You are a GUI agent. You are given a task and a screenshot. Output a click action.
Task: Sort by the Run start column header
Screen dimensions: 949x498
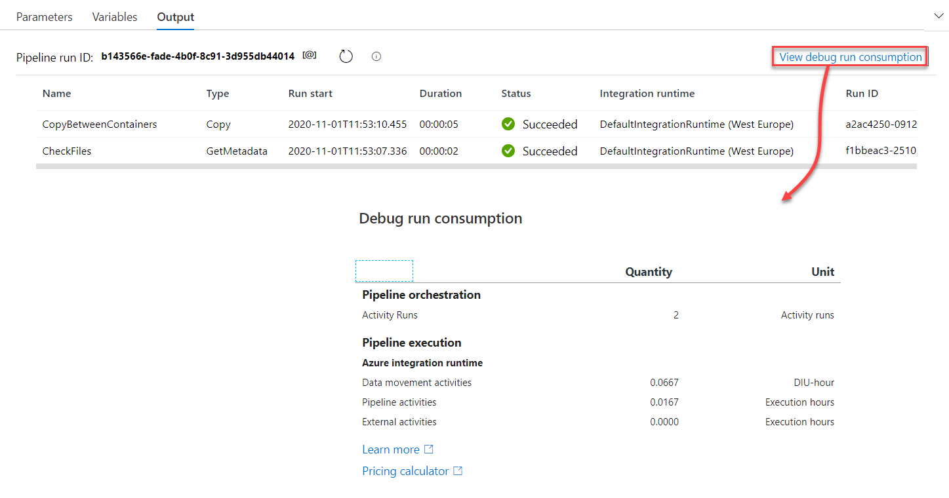pyautogui.click(x=310, y=94)
